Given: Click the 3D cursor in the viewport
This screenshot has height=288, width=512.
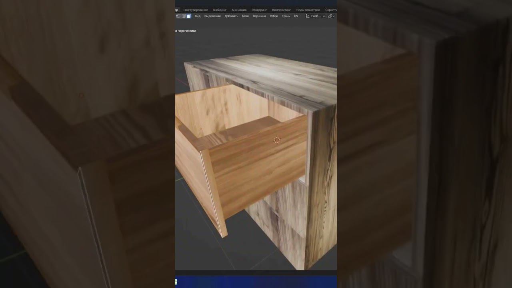Looking at the screenshot, I should [276, 140].
